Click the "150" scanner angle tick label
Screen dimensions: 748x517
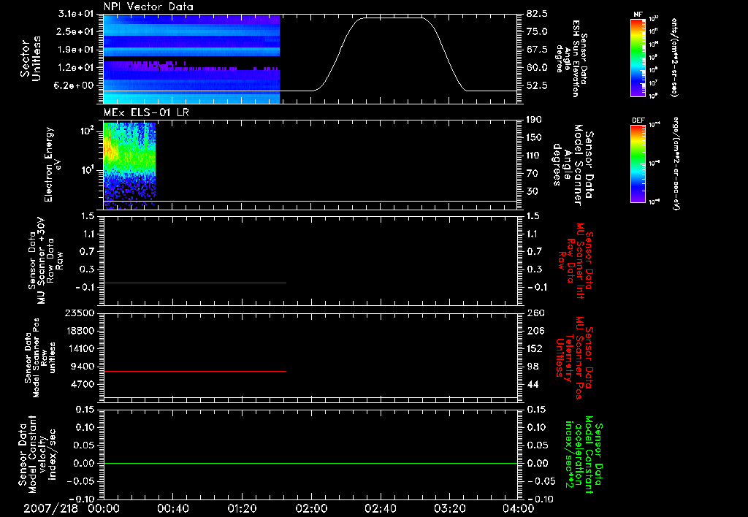tap(534, 137)
